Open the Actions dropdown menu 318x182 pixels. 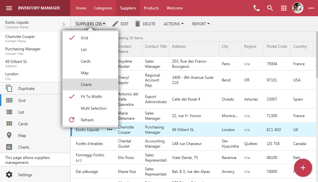(174, 24)
